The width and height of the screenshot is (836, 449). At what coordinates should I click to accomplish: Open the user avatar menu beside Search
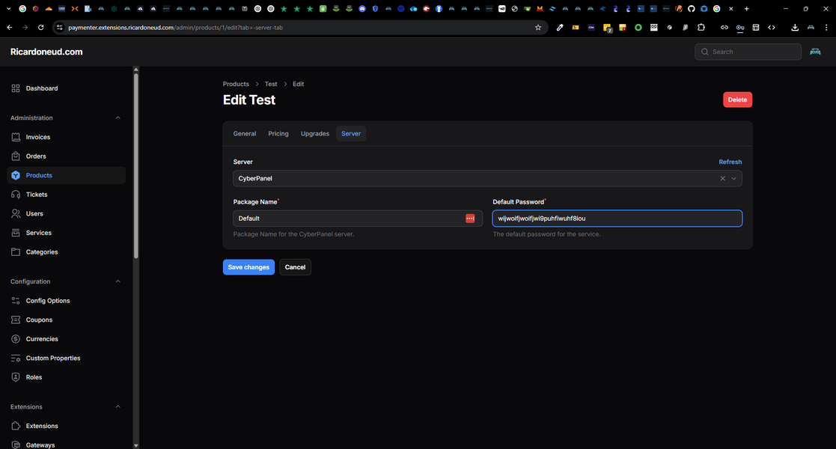(815, 52)
